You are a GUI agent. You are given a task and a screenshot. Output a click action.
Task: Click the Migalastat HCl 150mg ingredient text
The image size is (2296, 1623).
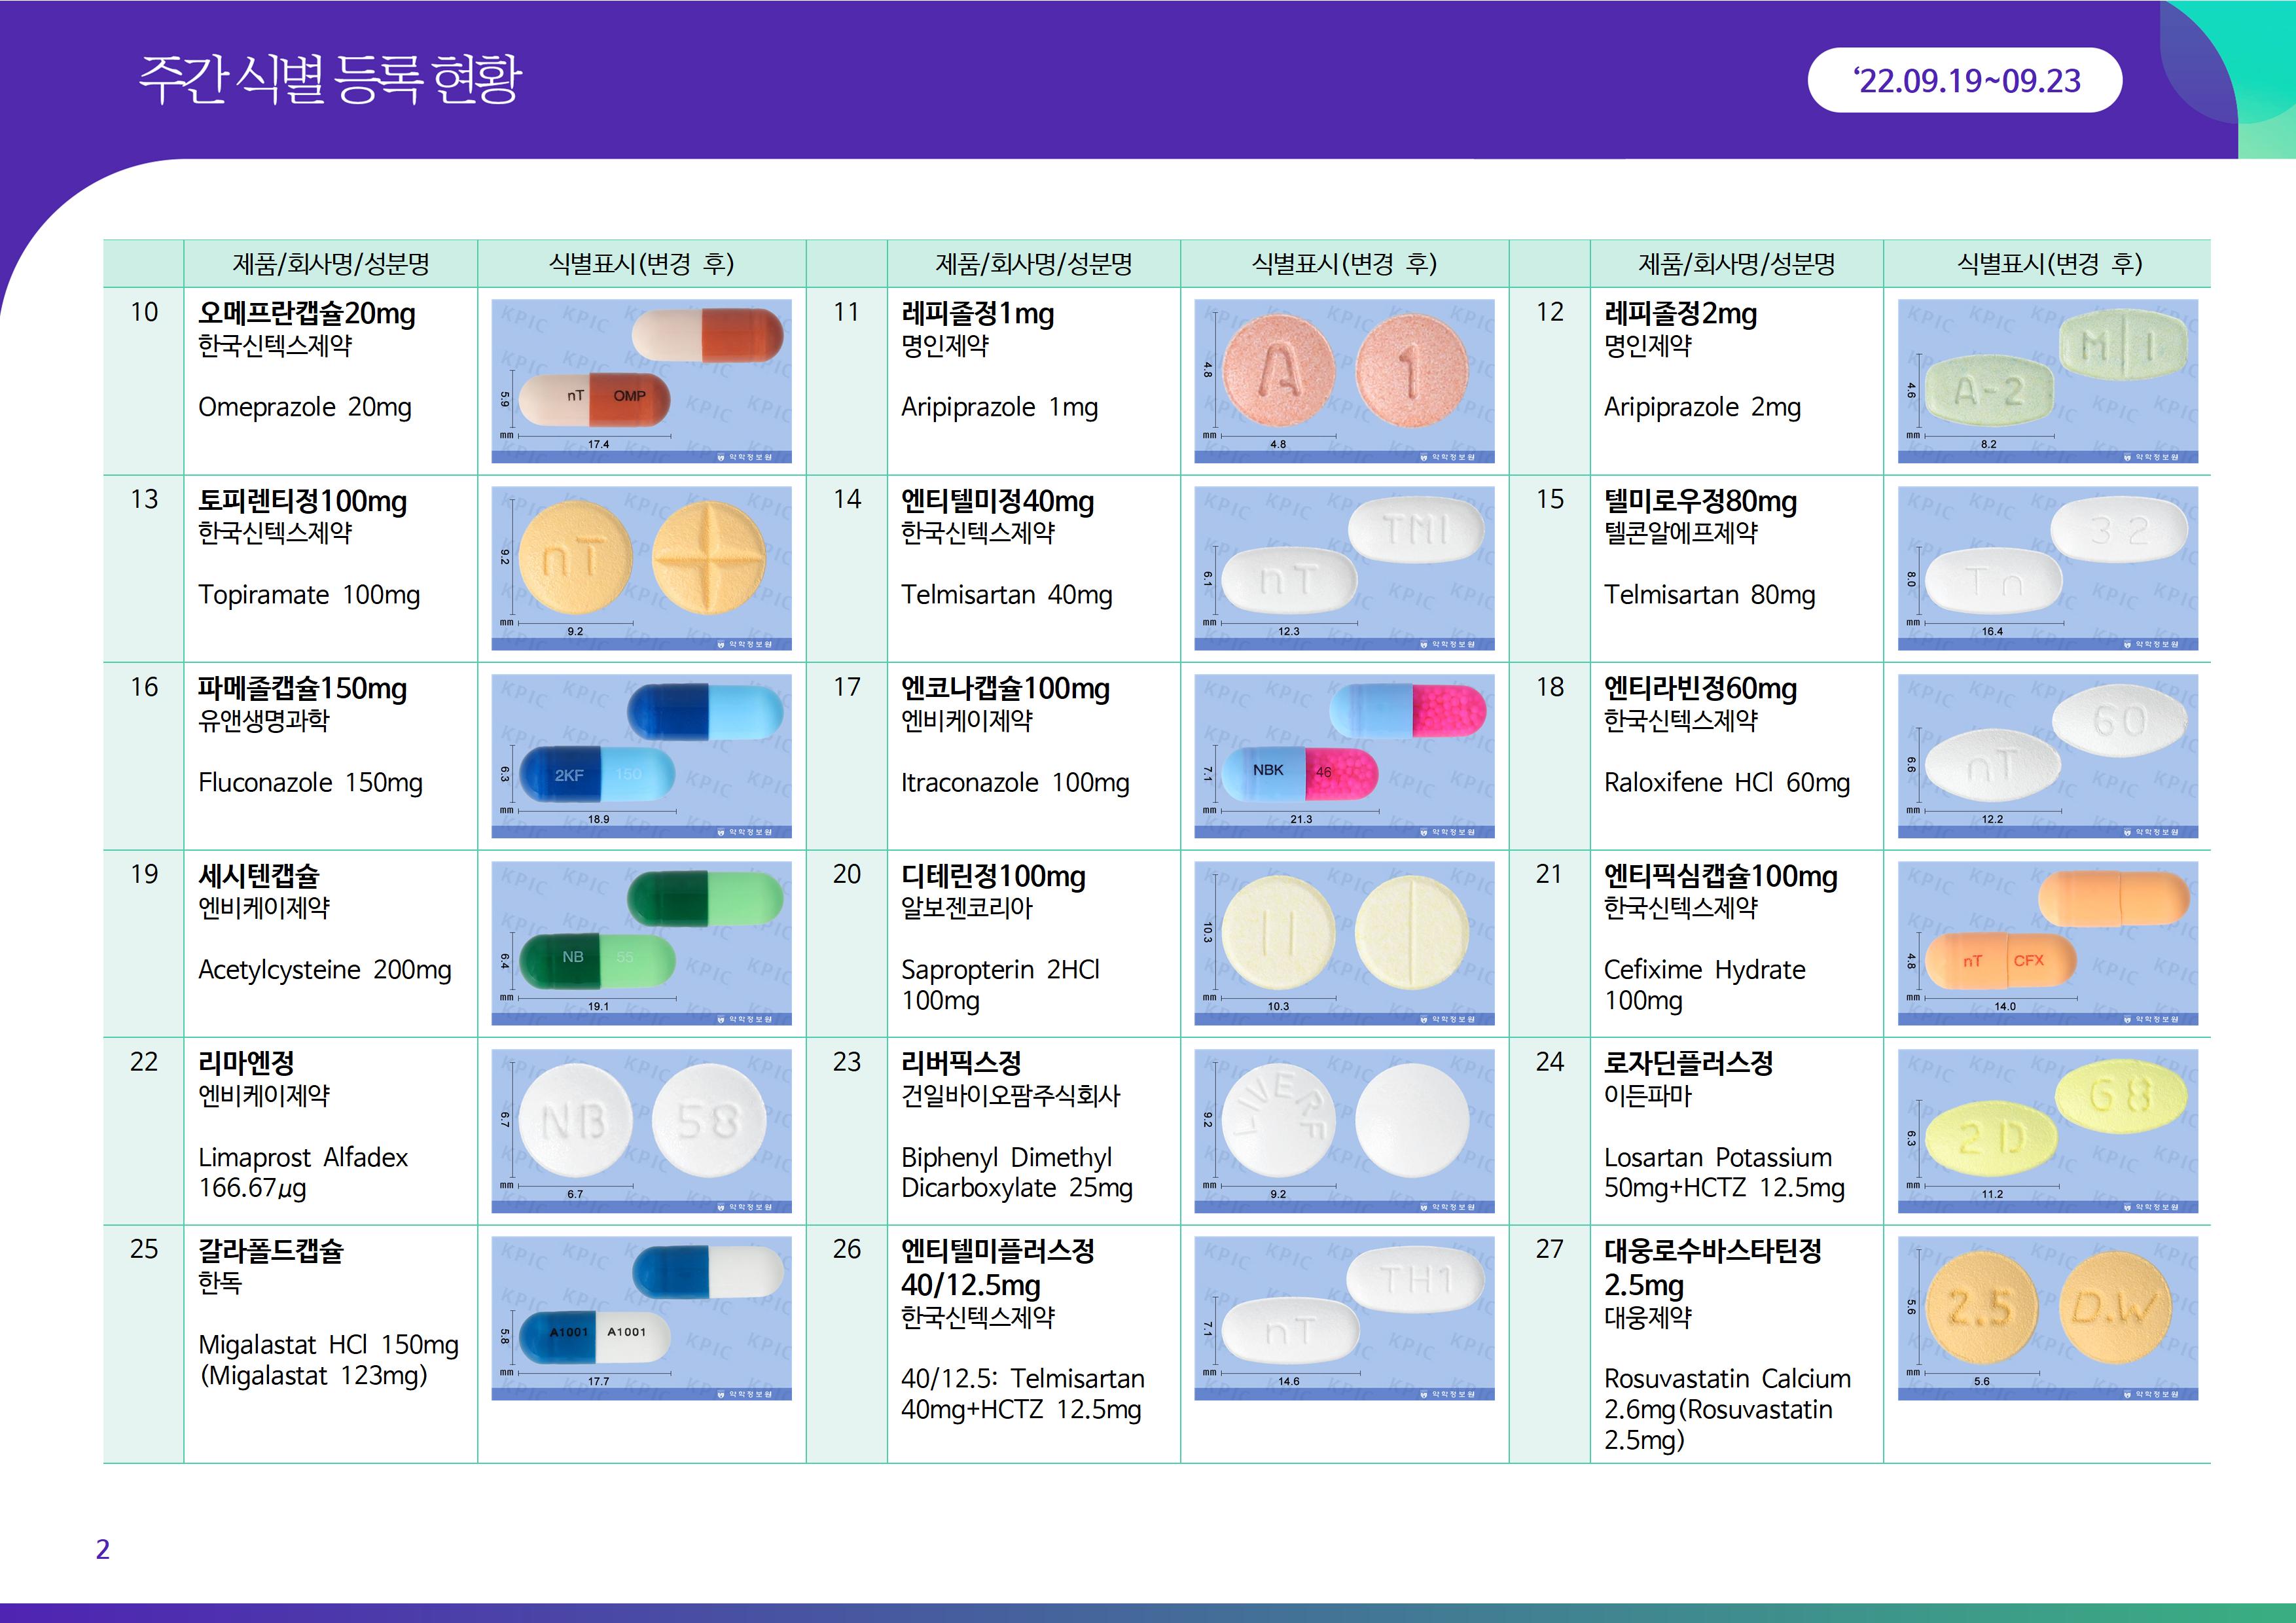(328, 1345)
